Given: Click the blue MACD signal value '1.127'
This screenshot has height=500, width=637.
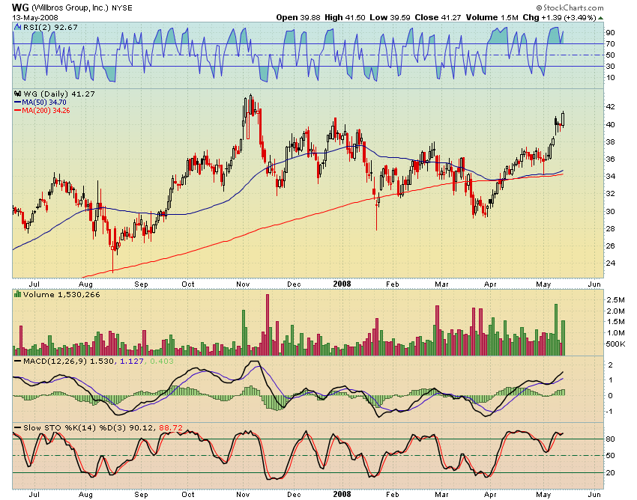Looking at the screenshot, I should (x=132, y=362).
